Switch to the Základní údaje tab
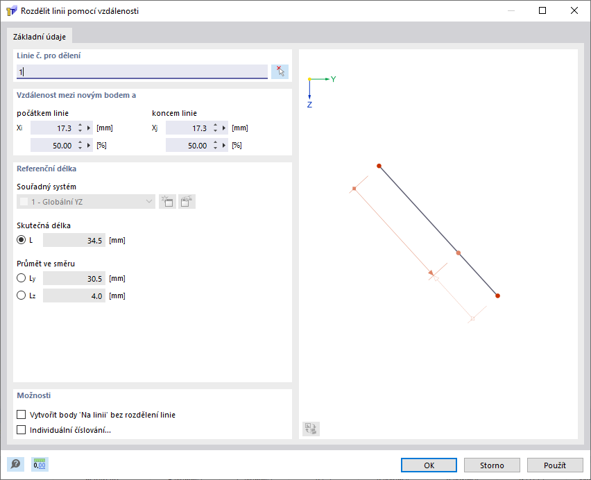This screenshot has width=591, height=480. click(40, 37)
